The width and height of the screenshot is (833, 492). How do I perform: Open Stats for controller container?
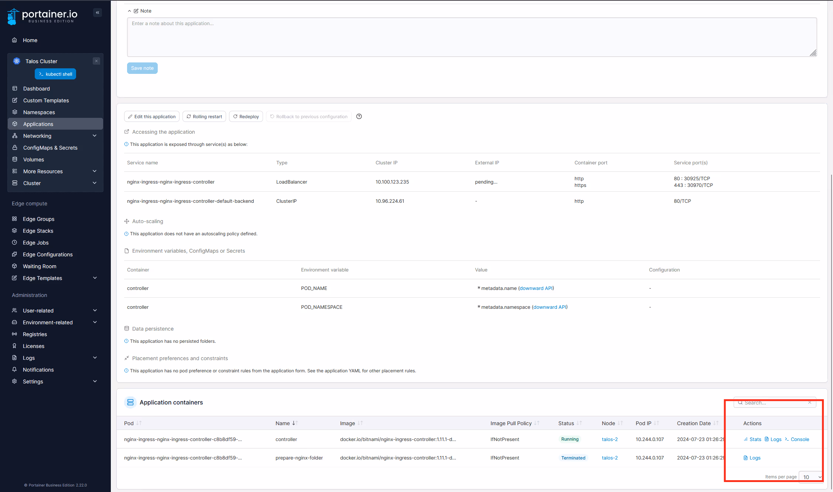click(x=752, y=440)
